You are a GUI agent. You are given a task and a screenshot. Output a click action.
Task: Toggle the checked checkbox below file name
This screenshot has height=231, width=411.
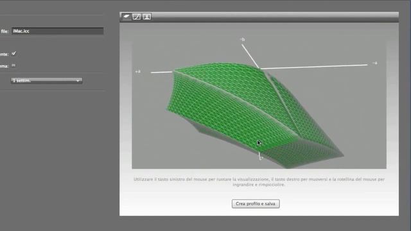point(13,54)
